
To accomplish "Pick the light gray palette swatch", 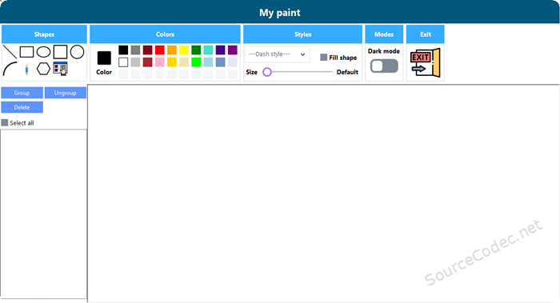I will [x=135, y=62].
